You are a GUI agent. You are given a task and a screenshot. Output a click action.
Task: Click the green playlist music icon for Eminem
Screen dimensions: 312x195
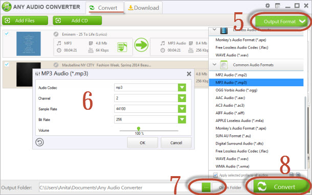pos(122,47)
